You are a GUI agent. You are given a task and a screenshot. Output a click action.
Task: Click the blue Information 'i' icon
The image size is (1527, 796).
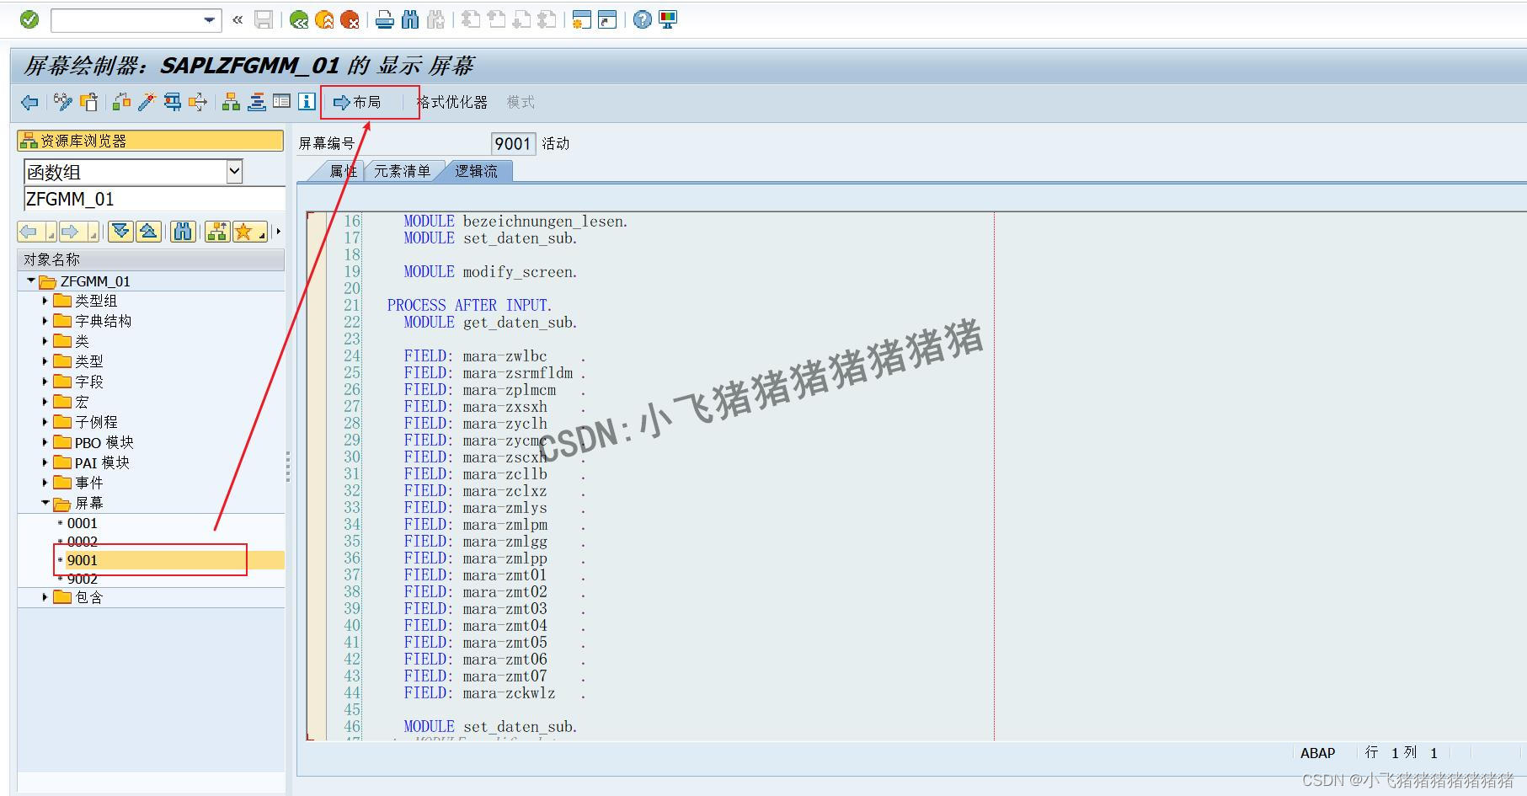coord(307,102)
